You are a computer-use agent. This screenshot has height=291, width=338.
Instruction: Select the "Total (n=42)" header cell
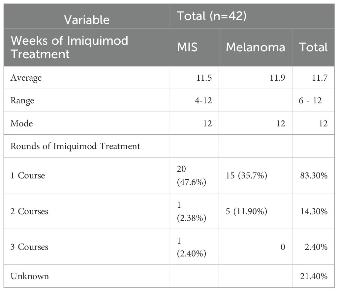211,16
